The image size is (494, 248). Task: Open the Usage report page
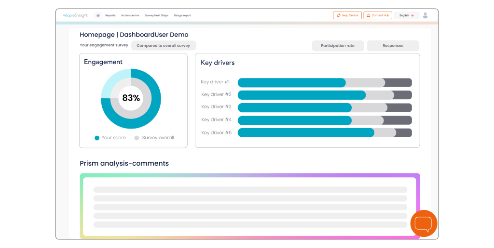pos(182,15)
